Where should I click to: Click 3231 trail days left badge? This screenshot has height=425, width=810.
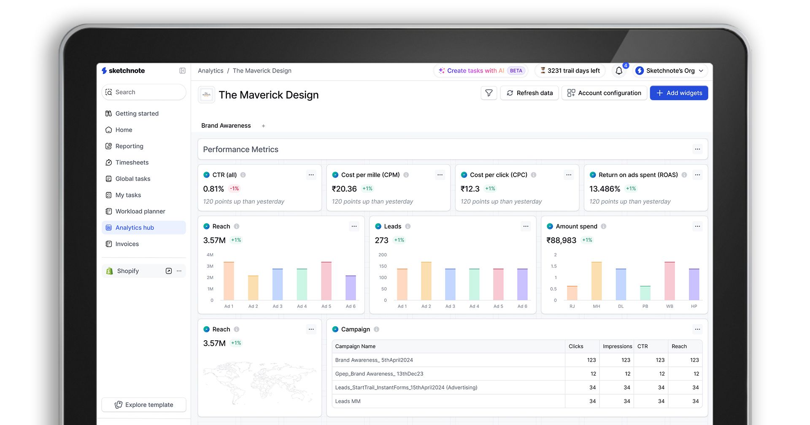click(x=570, y=71)
